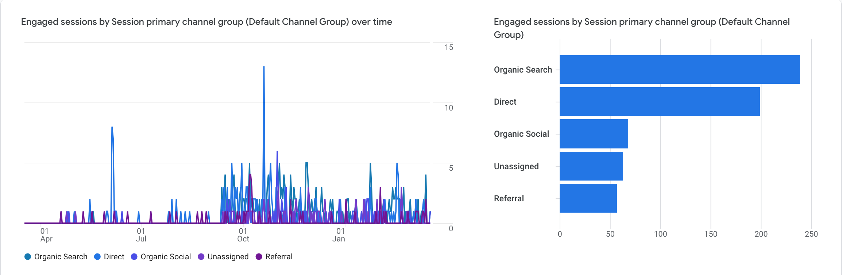Toggle the Organic Social legend label
The height and width of the screenshot is (275, 842).
tap(166, 257)
